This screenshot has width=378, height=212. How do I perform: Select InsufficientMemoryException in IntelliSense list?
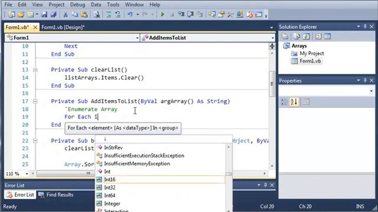(160, 164)
